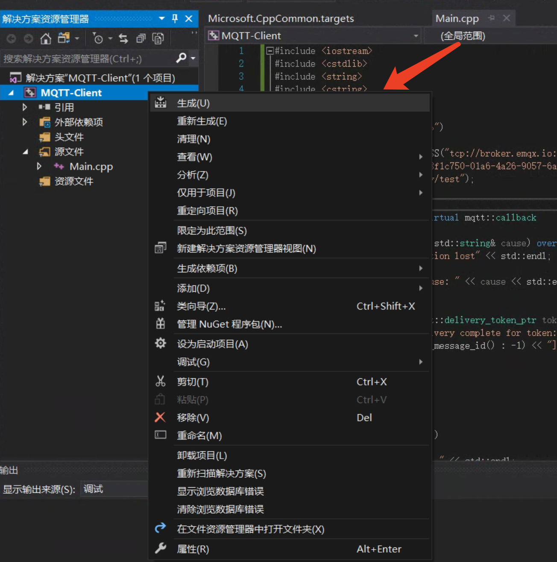
Task: Choose 显示浏览数据库错误
Action: (290, 492)
